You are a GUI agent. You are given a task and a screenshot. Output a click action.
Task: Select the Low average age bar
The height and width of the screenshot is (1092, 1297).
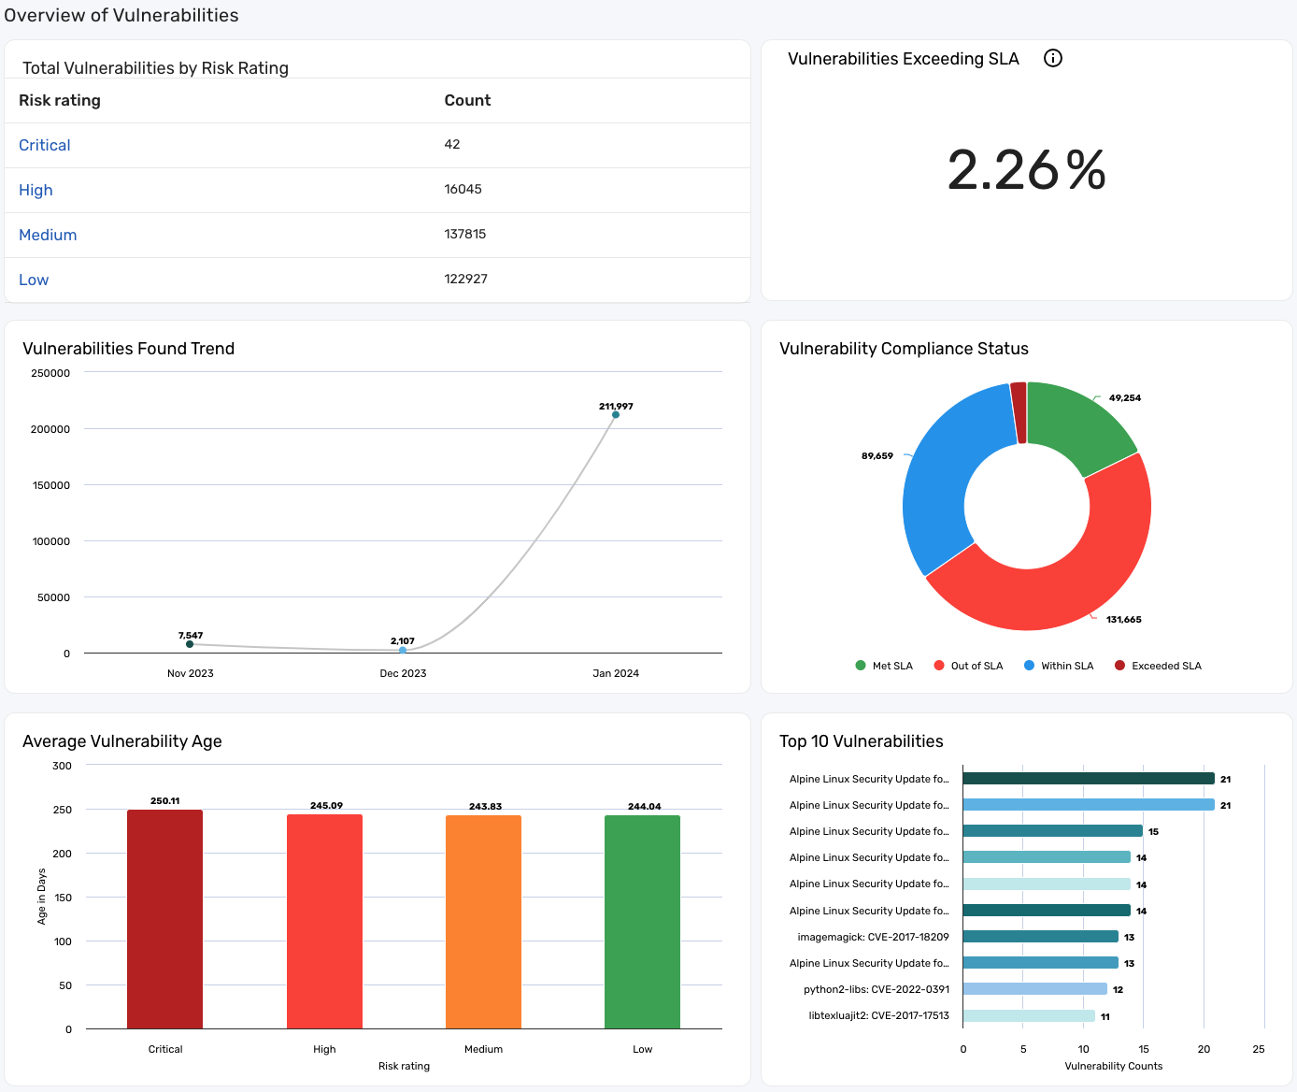point(642,922)
